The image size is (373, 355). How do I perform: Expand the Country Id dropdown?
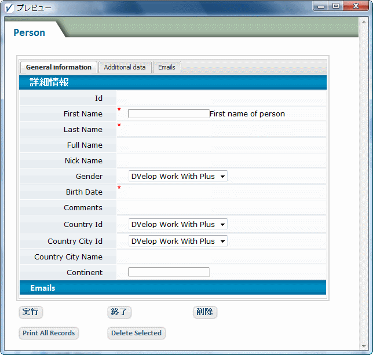(x=178, y=225)
